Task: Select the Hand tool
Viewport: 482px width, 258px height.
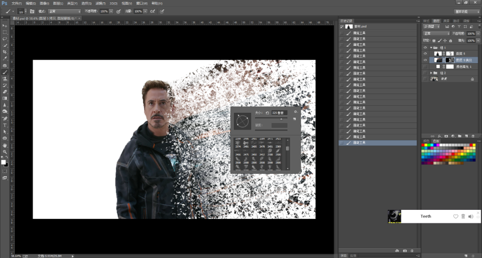Action: click(x=4, y=145)
